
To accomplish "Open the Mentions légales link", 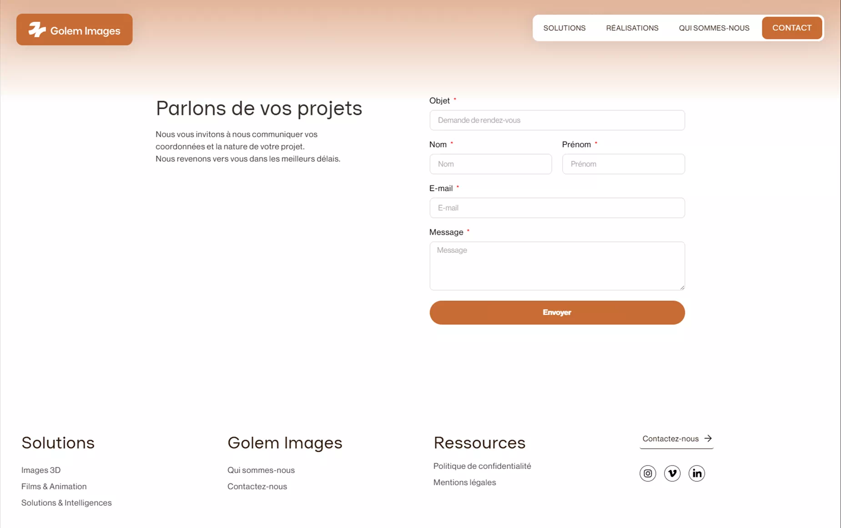I will [x=464, y=483].
